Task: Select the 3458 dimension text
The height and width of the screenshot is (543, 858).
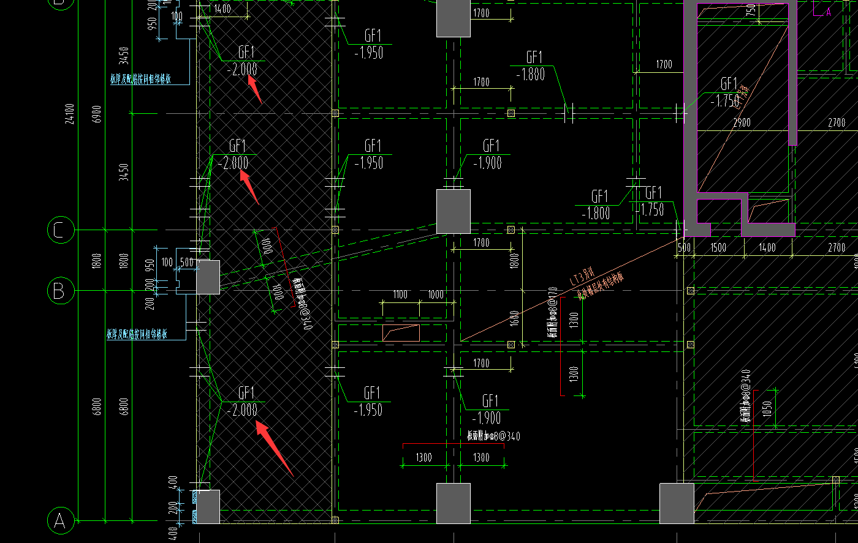Action: [124, 55]
